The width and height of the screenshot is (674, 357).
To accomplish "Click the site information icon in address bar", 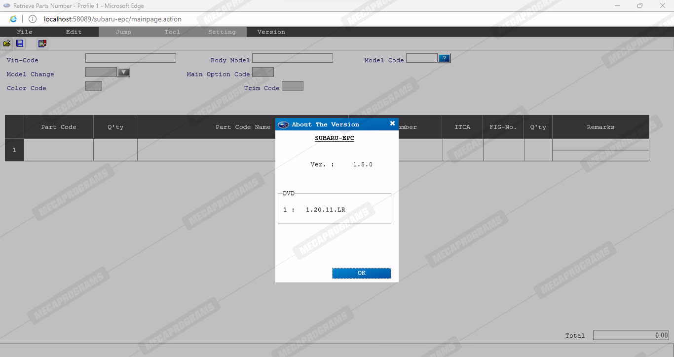I will pos(33,19).
